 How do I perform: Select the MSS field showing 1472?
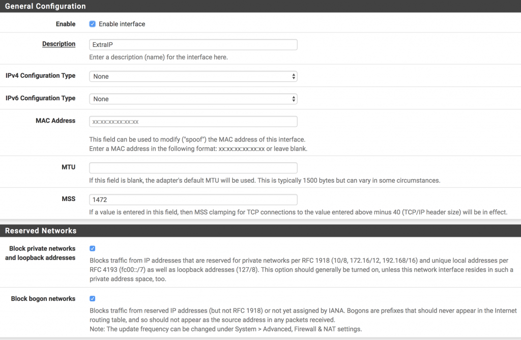click(x=193, y=200)
